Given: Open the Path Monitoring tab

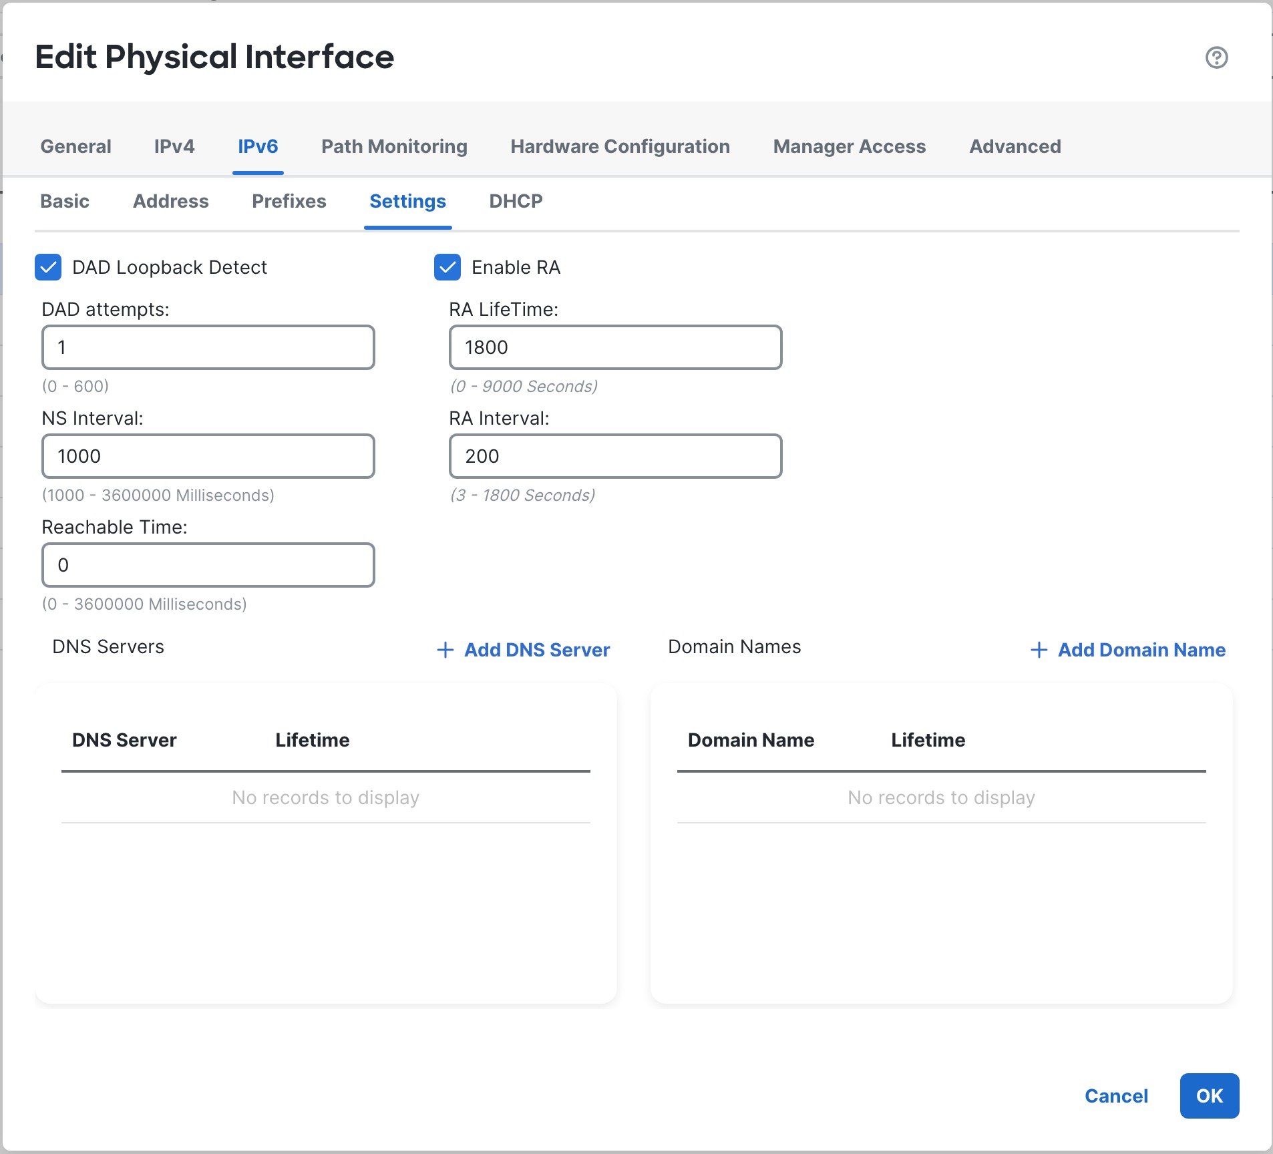Looking at the screenshot, I should pyautogui.click(x=393, y=146).
